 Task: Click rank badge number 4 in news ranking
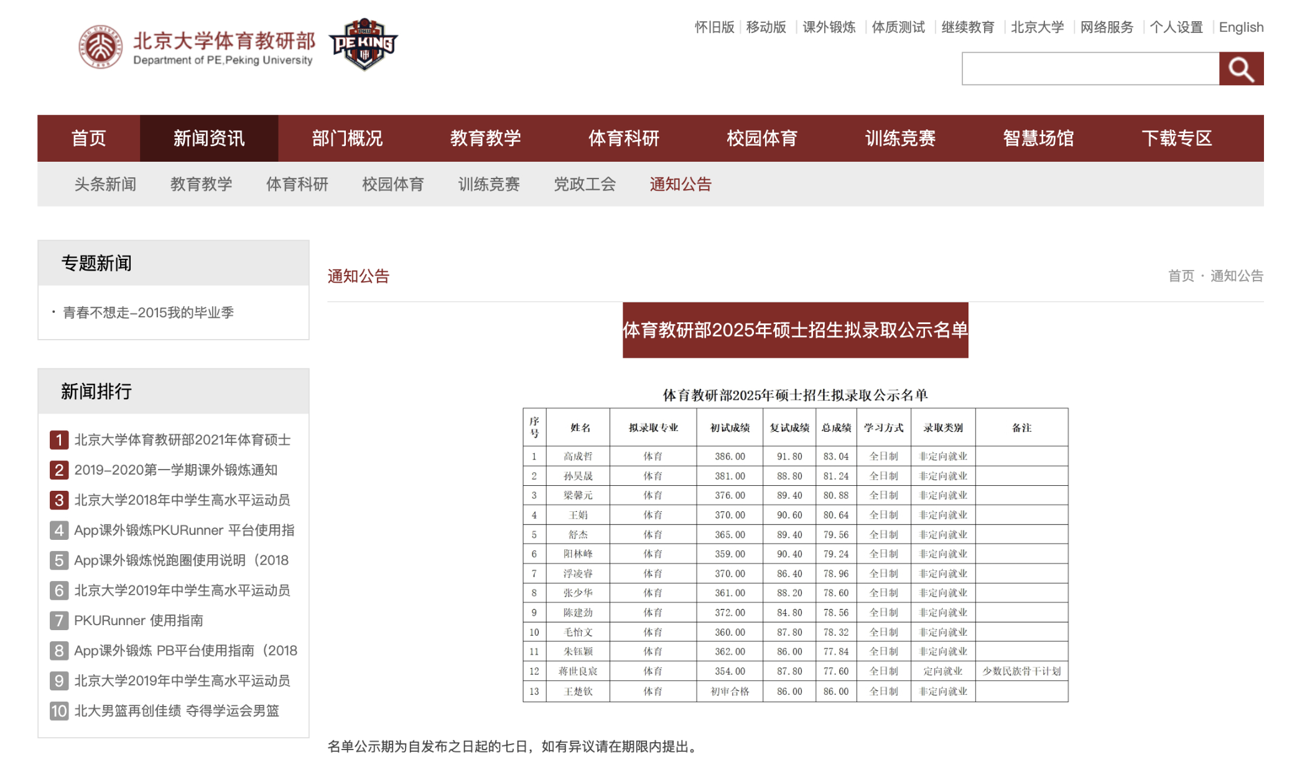click(59, 530)
